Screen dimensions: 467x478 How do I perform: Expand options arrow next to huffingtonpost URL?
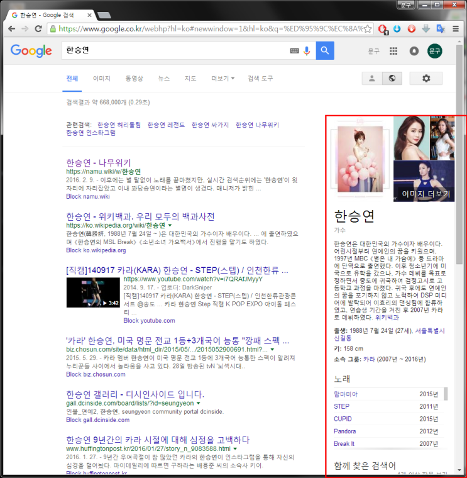click(x=235, y=448)
